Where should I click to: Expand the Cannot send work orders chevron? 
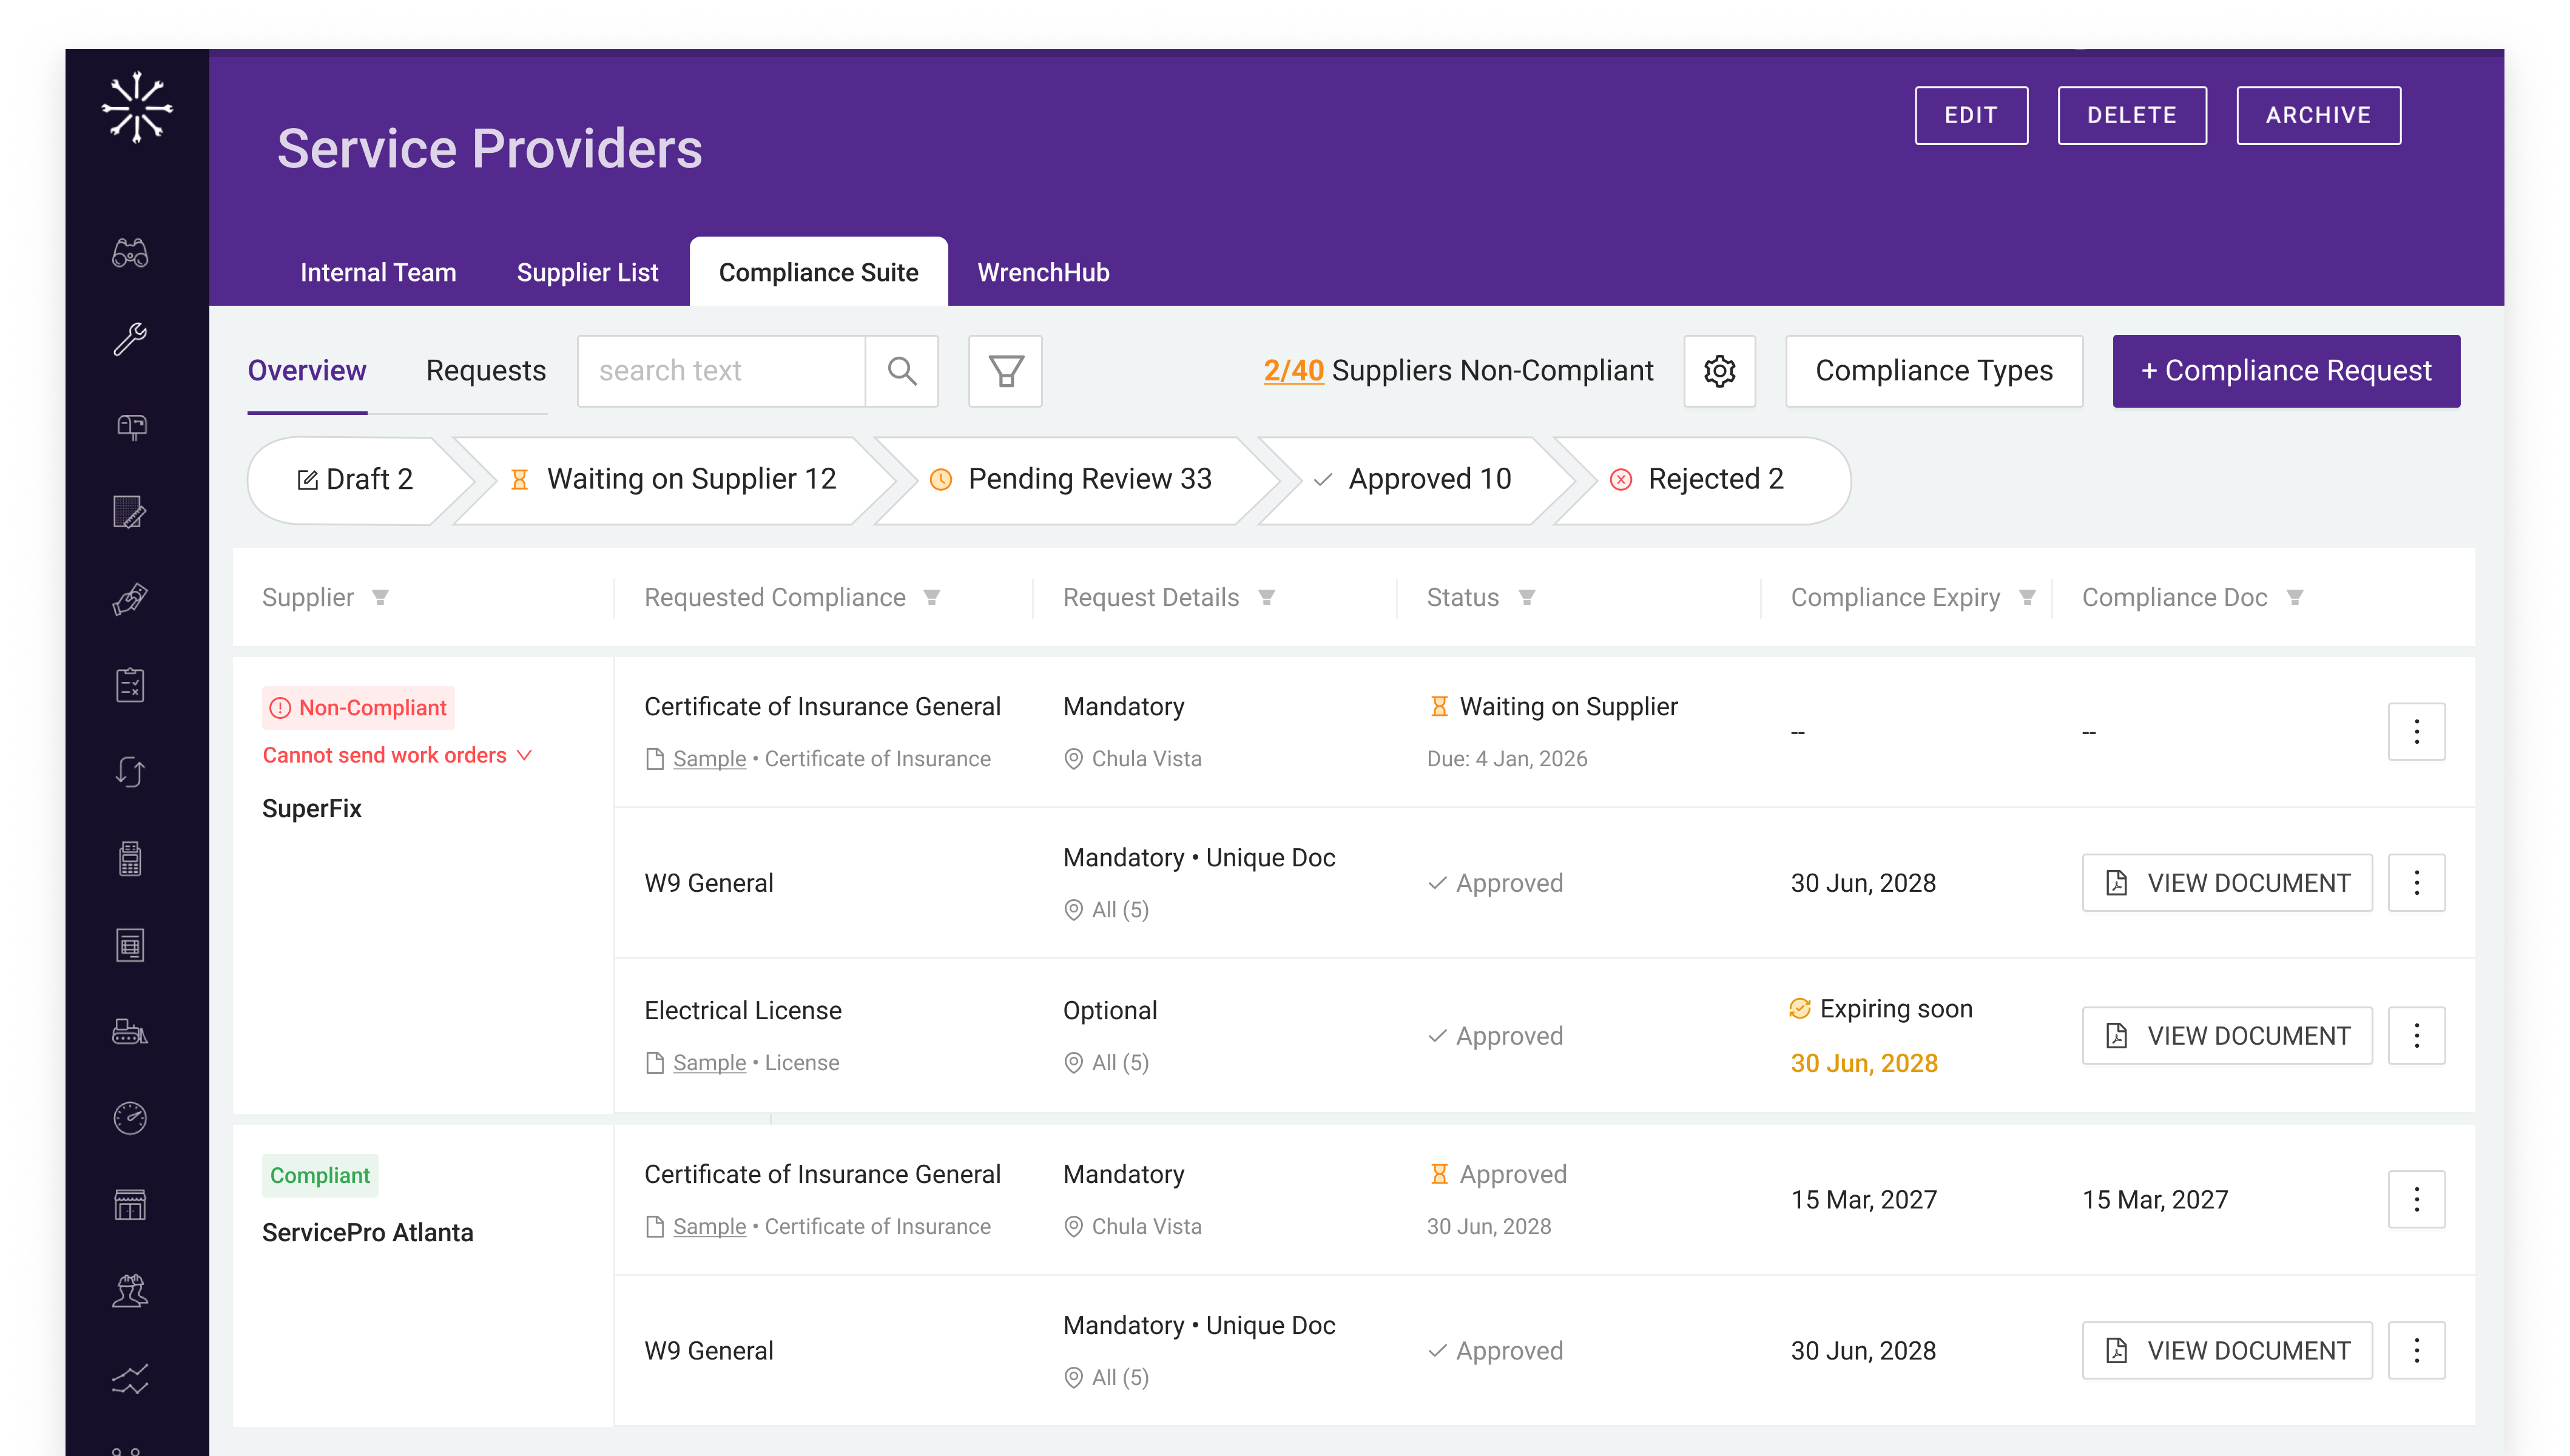[524, 755]
